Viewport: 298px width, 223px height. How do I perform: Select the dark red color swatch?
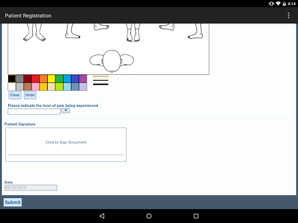[x=27, y=79]
